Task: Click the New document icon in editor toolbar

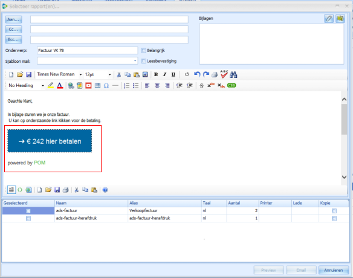Action: pos(11,74)
